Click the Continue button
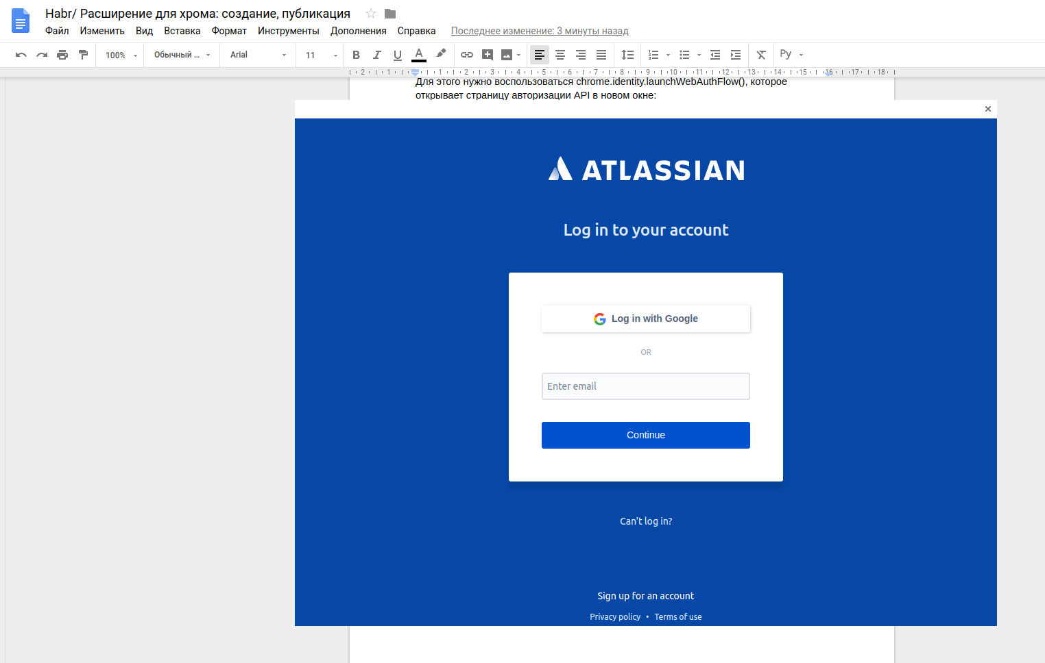The width and height of the screenshot is (1045, 663). (x=646, y=435)
